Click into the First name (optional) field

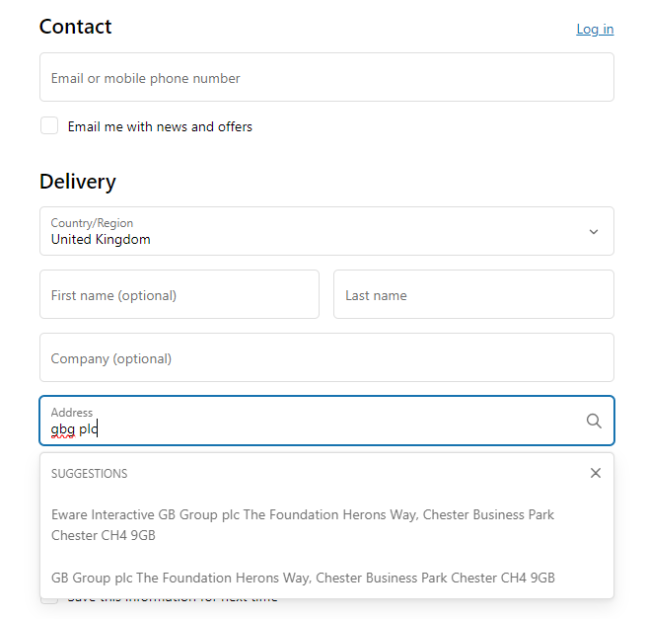[179, 294]
